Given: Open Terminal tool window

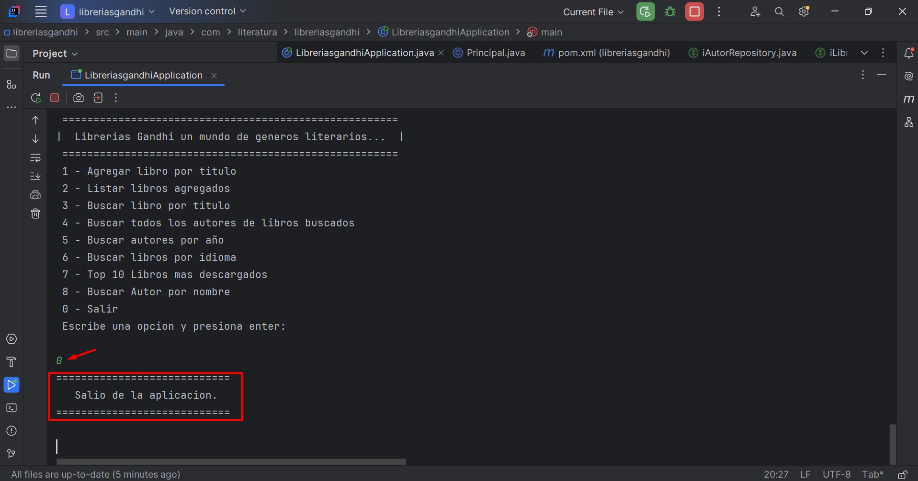Looking at the screenshot, I should [x=11, y=408].
